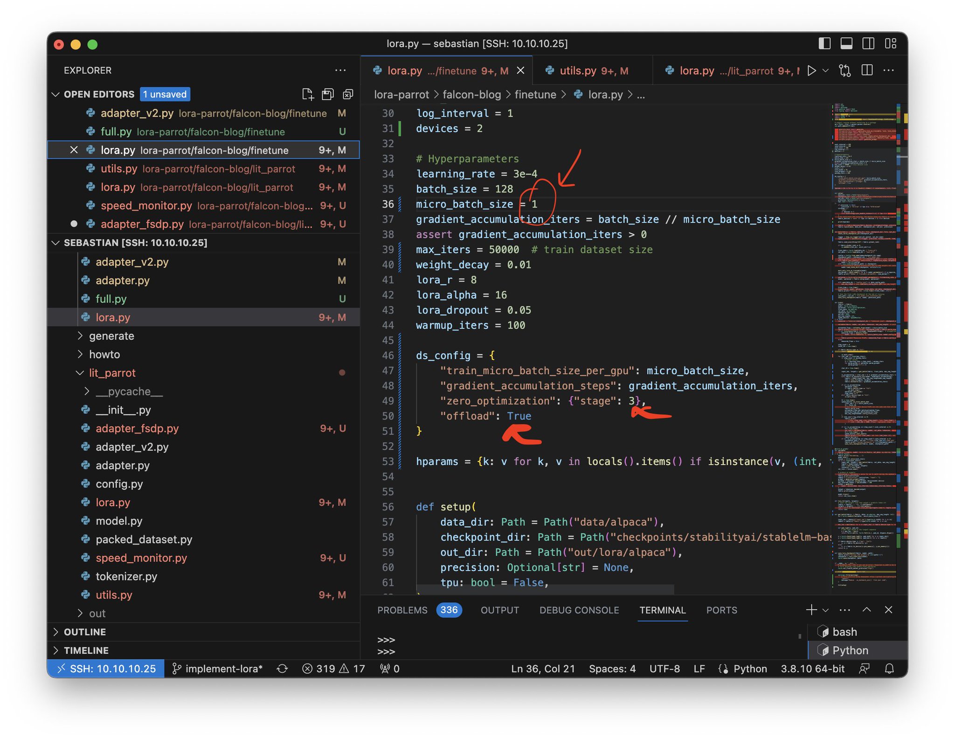Open the notifications bell in the status bar
This screenshot has width=955, height=740.
point(889,669)
